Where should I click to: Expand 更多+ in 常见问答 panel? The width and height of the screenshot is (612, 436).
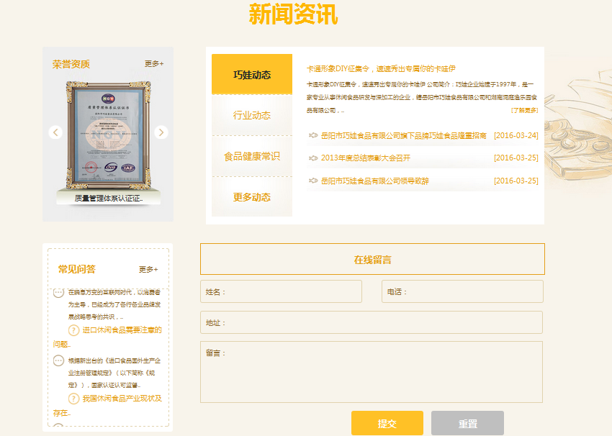tap(148, 270)
